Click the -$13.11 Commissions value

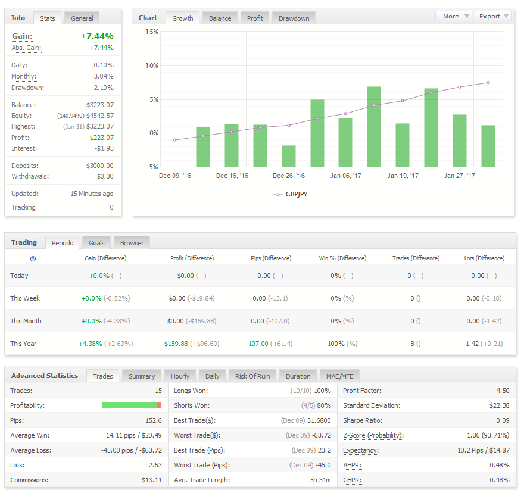click(151, 480)
